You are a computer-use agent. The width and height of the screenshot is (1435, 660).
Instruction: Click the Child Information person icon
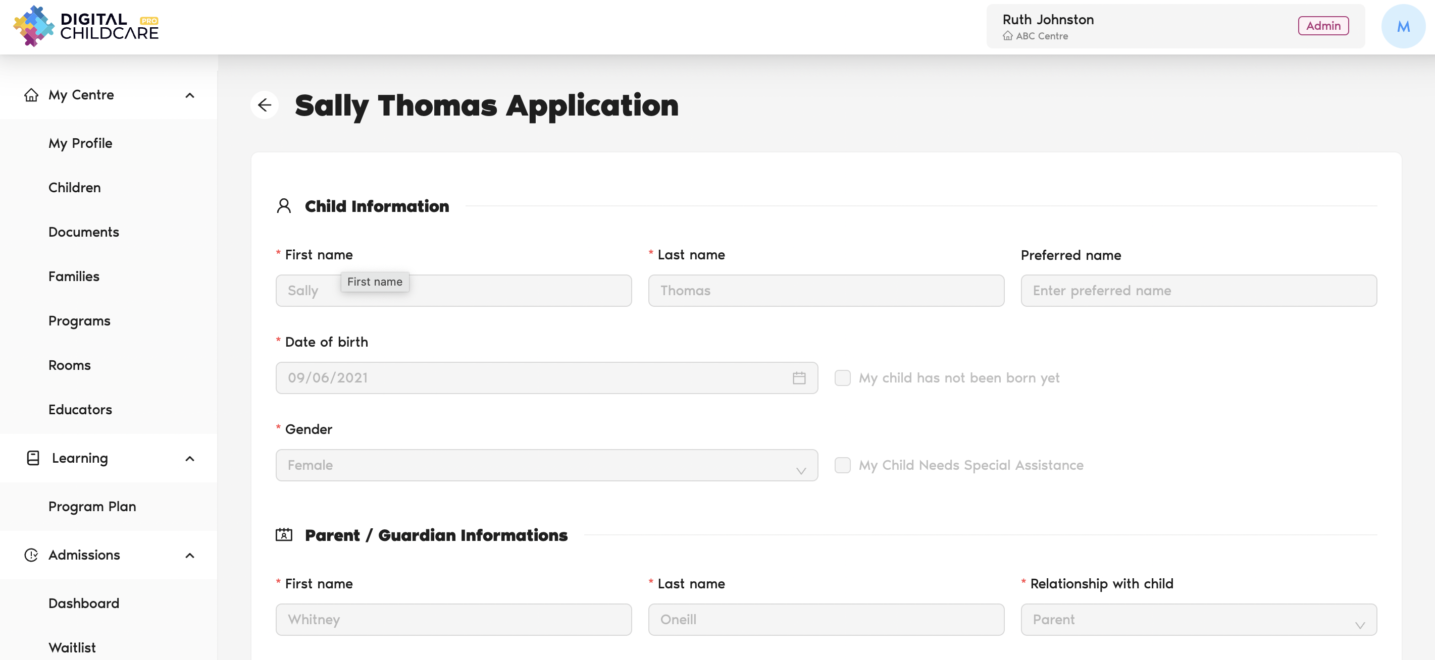284,206
